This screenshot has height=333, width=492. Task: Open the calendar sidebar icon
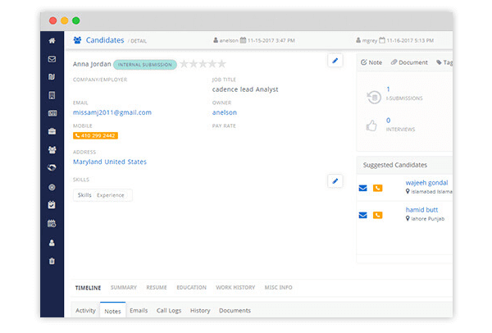(52, 223)
